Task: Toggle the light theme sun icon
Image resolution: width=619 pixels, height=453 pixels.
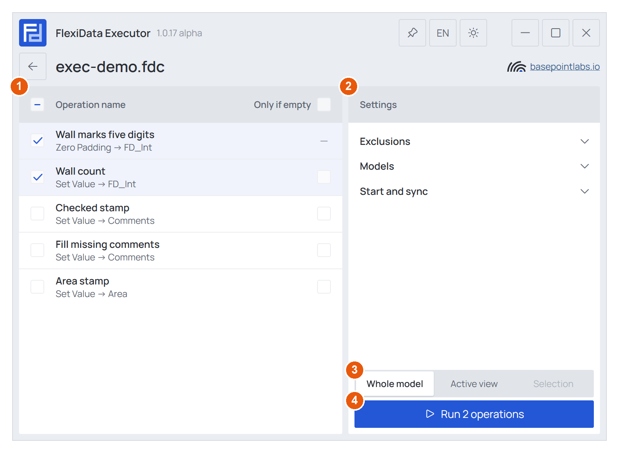Action: (473, 33)
